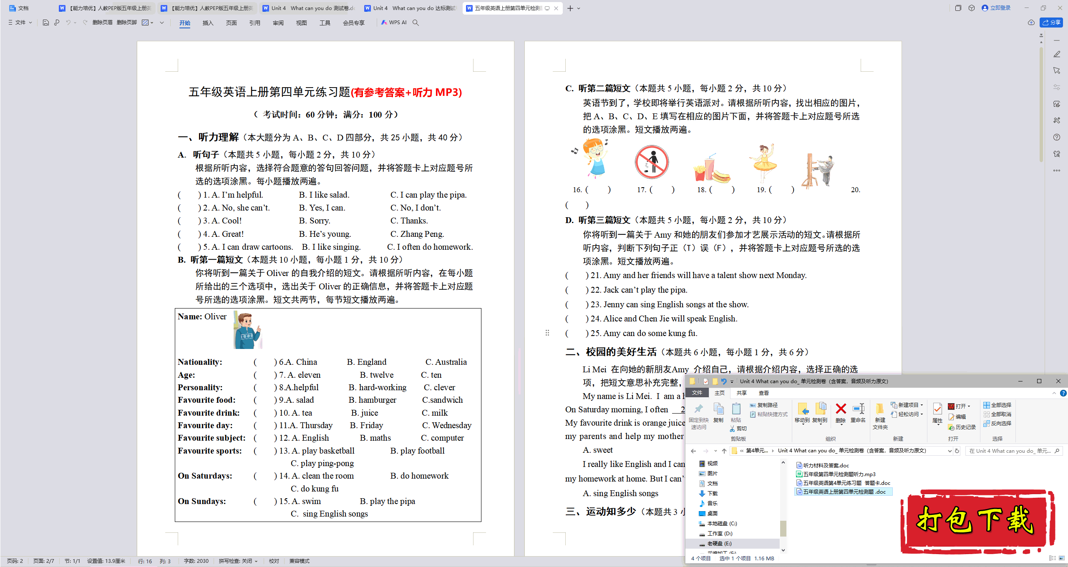1068x567 pixels.
Task: Expand the Open dropdown in Explorer ribbon
Action: pyautogui.click(x=969, y=406)
